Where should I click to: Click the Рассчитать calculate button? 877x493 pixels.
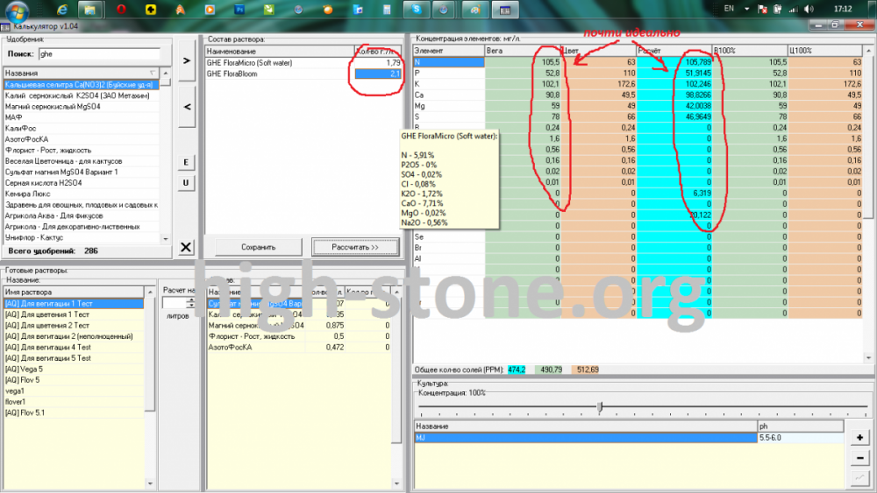pyautogui.click(x=355, y=247)
